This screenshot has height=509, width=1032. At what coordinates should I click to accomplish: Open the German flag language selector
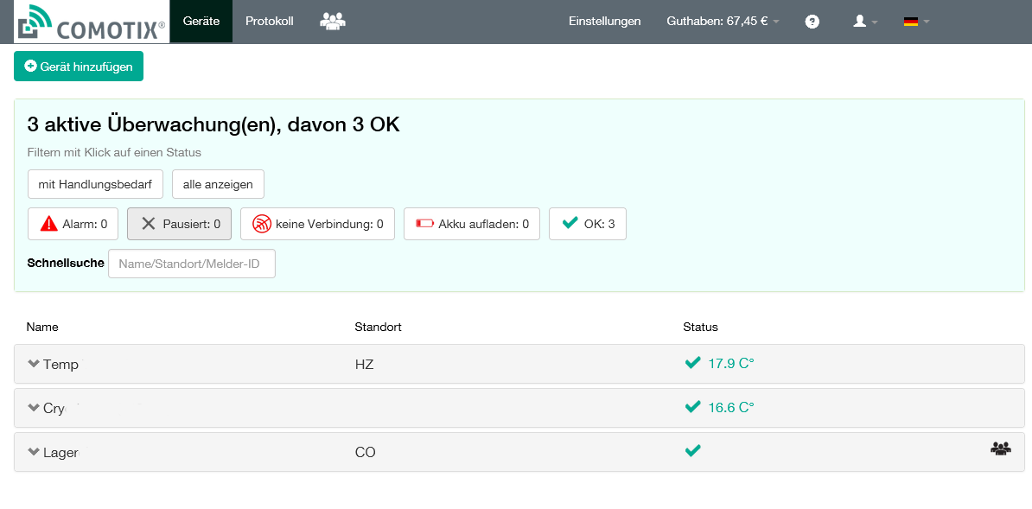pyautogui.click(x=916, y=22)
